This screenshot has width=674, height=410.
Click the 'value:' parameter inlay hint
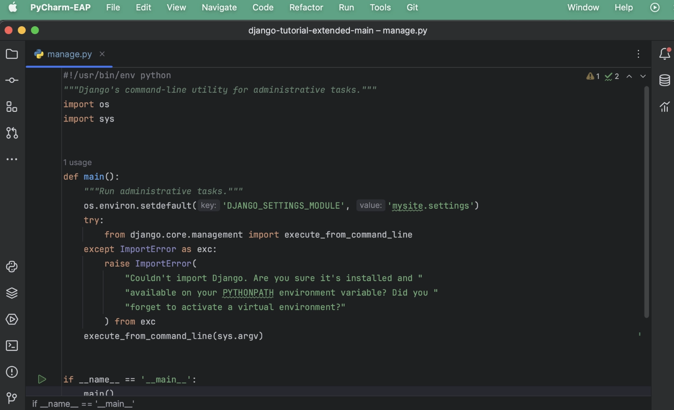[x=371, y=205]
